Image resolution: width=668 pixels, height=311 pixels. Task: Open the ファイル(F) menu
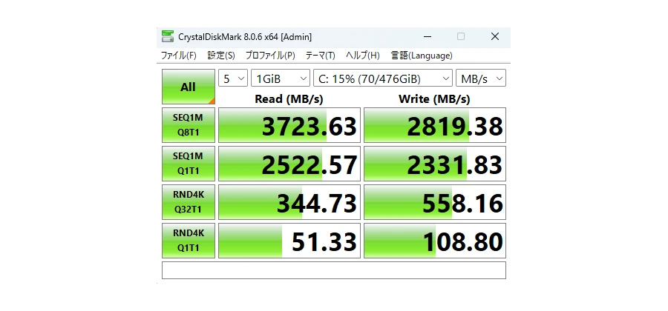pyautogui.click(x=178, y=56)
